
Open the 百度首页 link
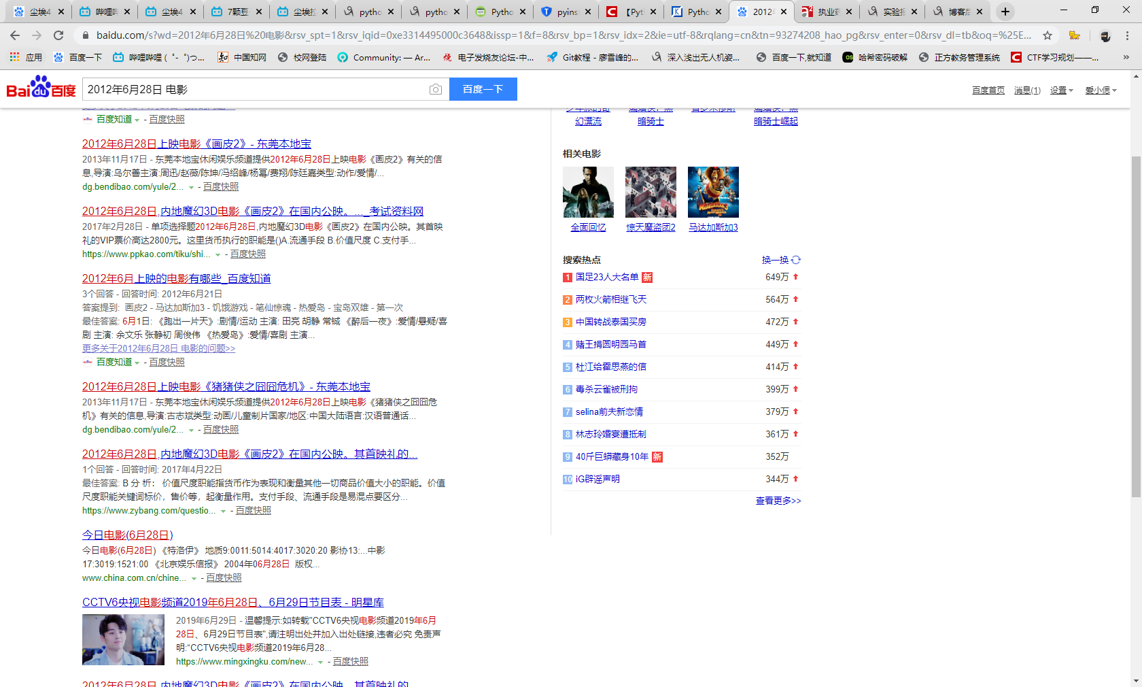click(x=988, y=90)
